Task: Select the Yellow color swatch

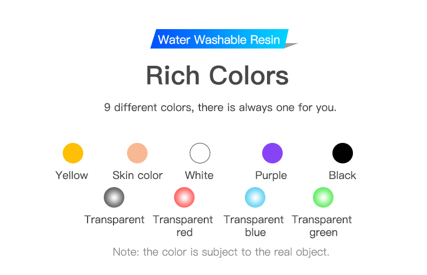Action: [73, 153]
